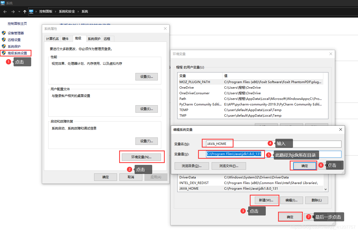Click the computer icon in address bar
Screen dimensions: 358x232
(31, 11)
